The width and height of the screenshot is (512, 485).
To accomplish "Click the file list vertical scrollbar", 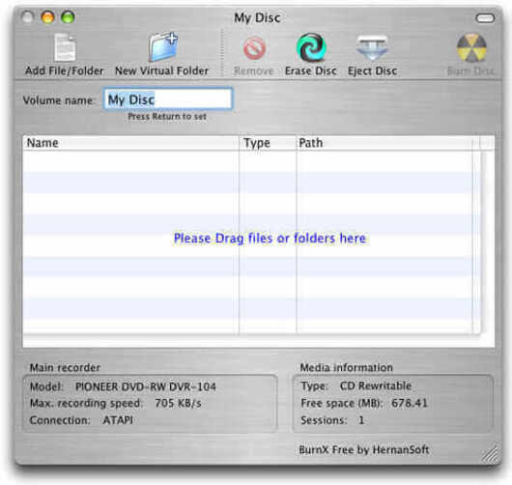I will pos(476,242).
